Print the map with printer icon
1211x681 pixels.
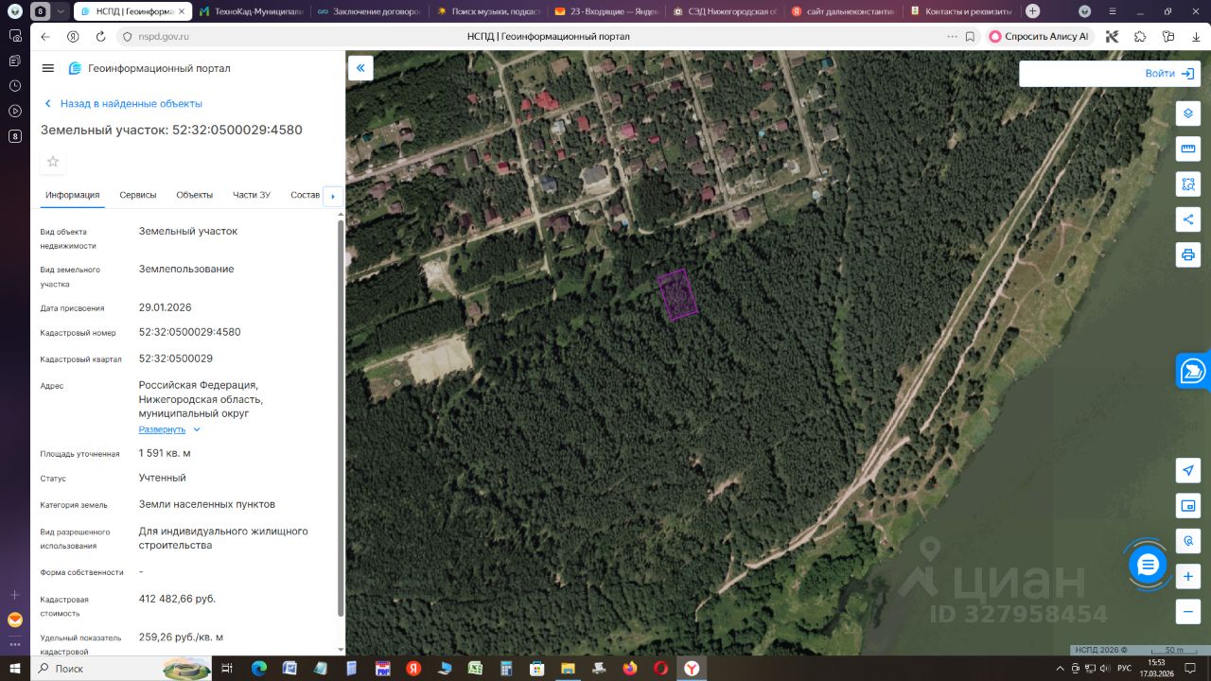click(x=1188, y=255)
